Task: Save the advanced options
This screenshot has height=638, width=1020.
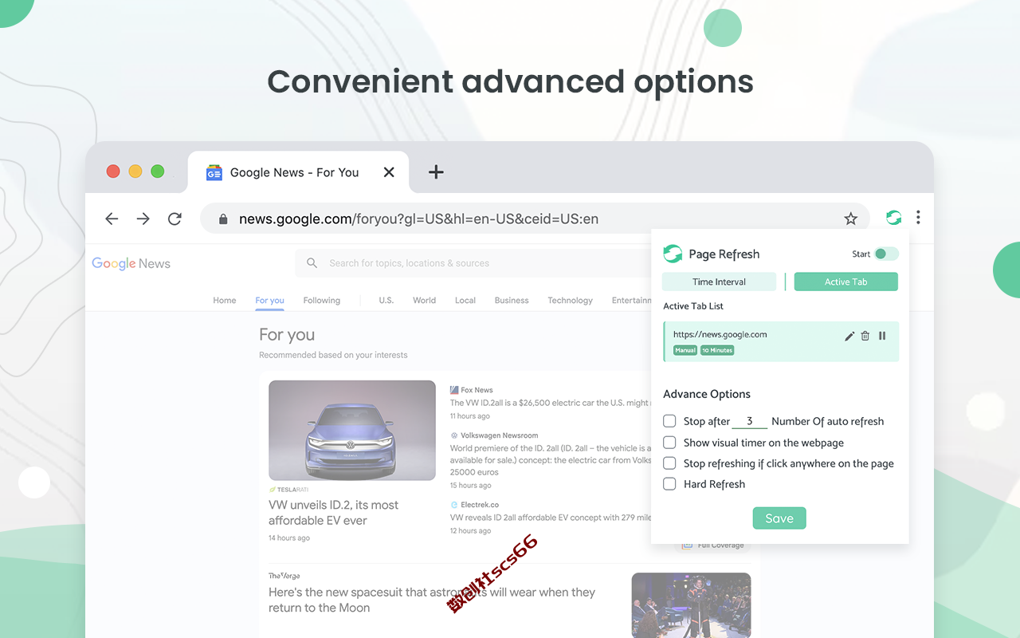Action: pos(779,518)
